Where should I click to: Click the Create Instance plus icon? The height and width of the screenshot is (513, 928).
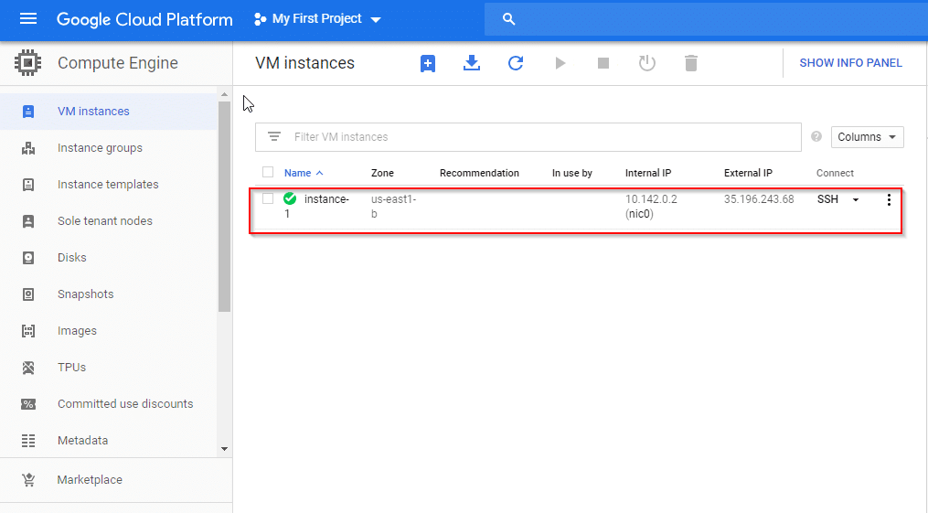(428, 63)
